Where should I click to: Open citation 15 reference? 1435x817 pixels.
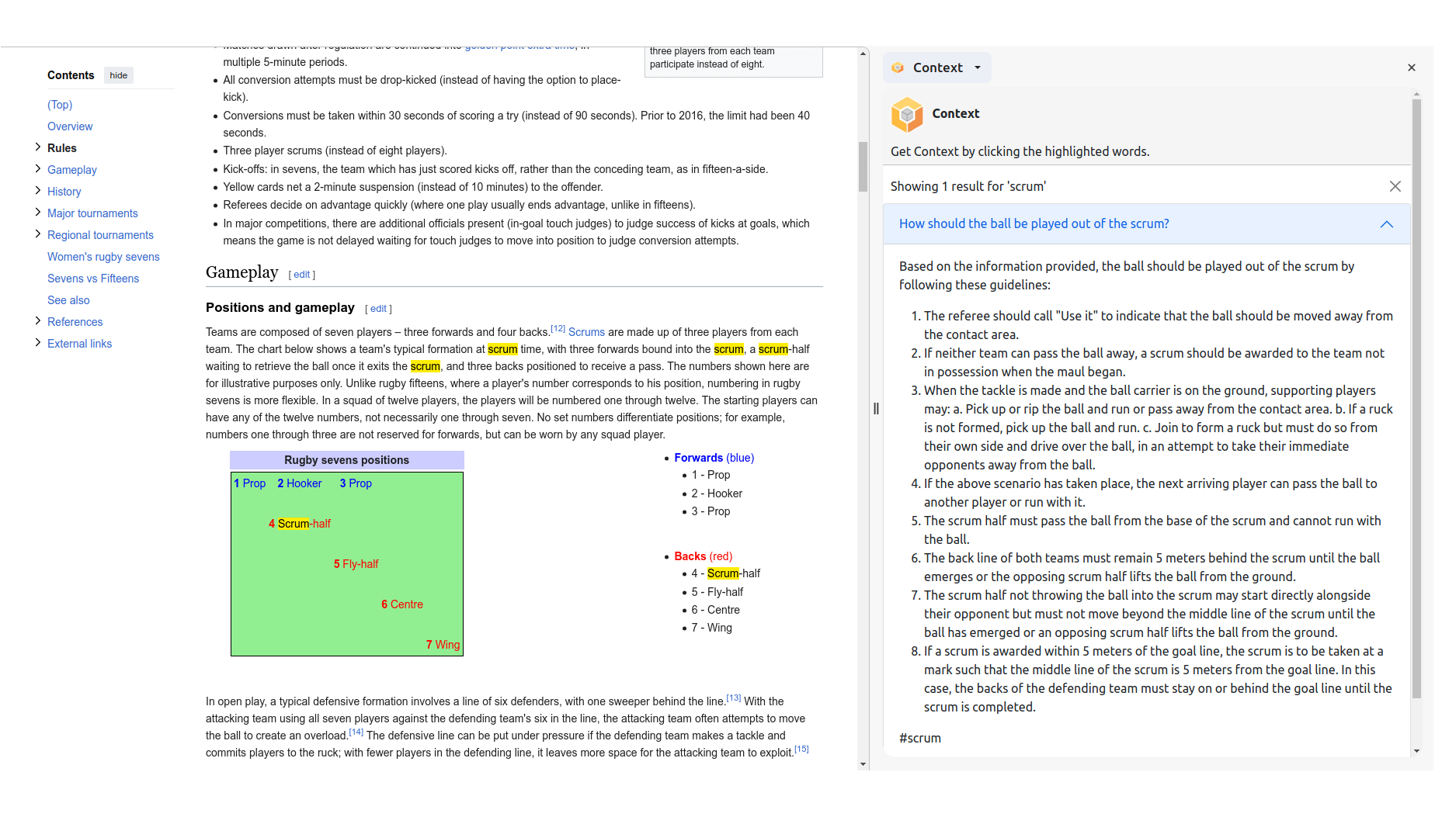[801, 749]
